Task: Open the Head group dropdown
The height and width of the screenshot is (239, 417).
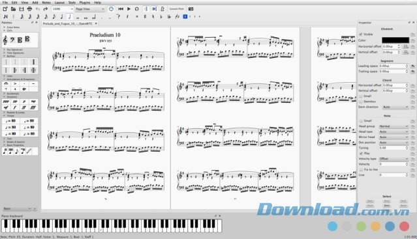Action: [x=394, y=126]
